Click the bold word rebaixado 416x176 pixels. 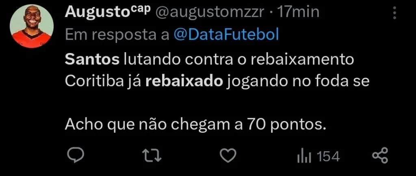pyautogui.click(x=184, y=82)
